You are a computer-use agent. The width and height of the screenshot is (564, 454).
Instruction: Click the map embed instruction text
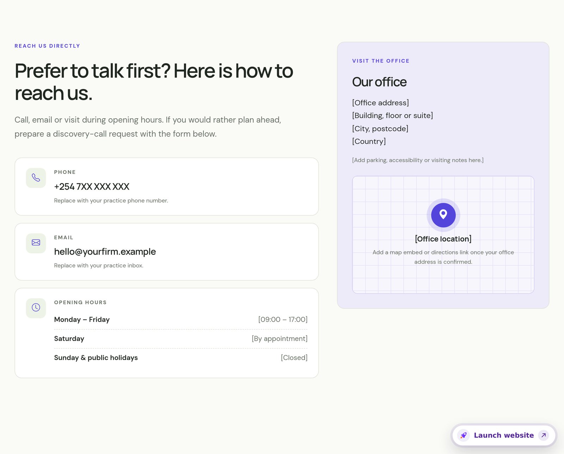click(443, 257)
